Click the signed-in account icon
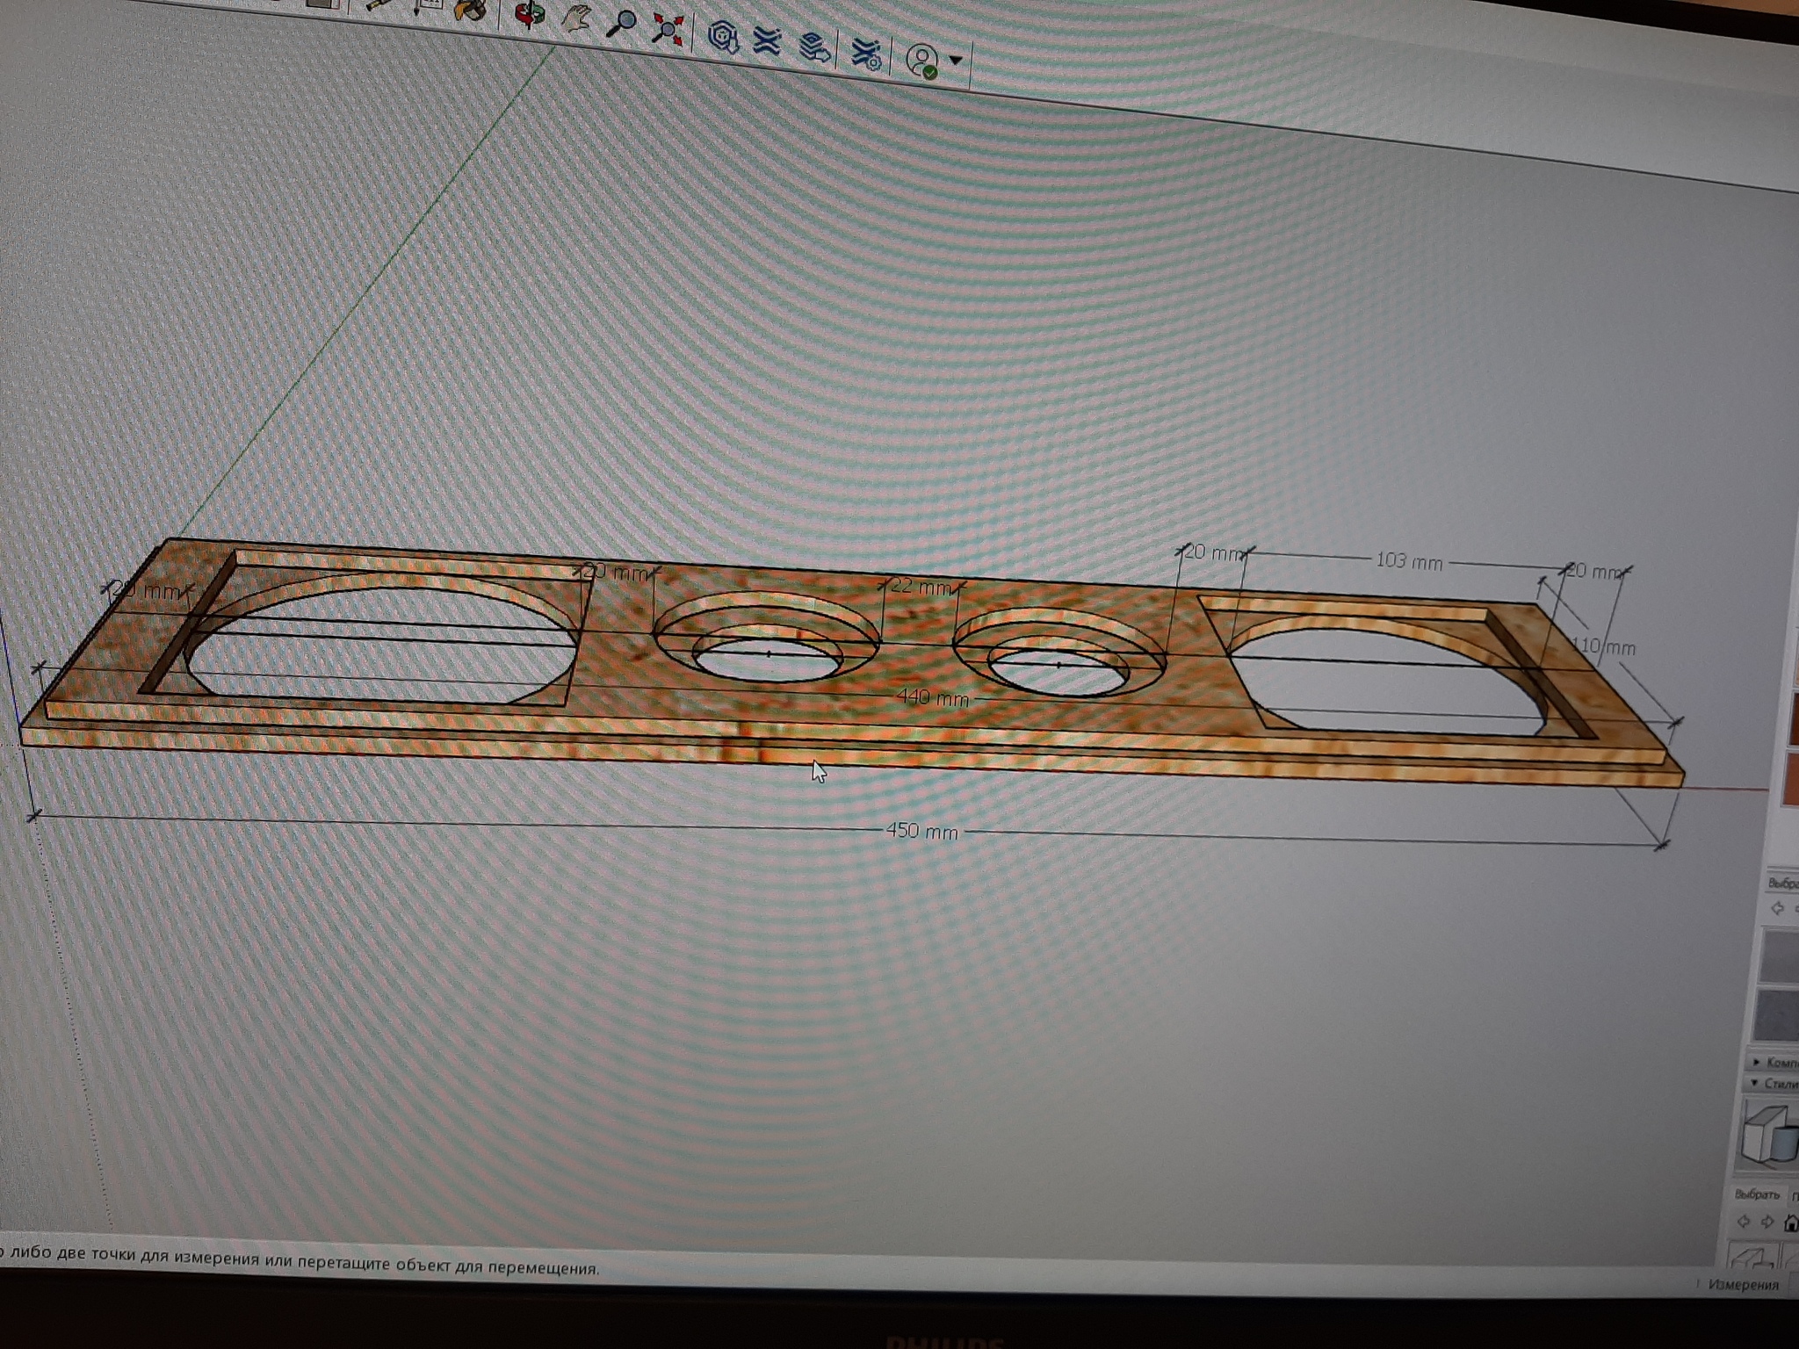Viewport: 1799px width, 1349px height. (922, 61)
